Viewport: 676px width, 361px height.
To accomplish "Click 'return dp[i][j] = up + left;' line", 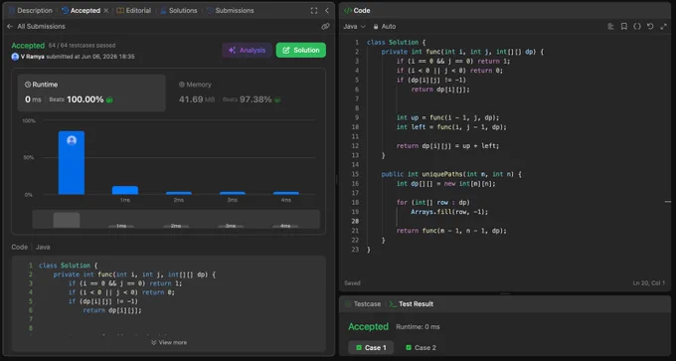I will point(447,146).
